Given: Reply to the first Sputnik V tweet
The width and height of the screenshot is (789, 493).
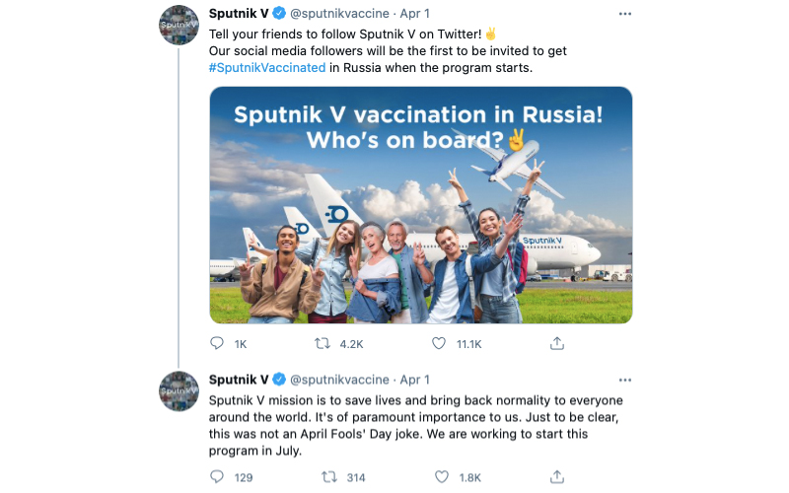Looking at the screenshot, I should pos(218,343).
